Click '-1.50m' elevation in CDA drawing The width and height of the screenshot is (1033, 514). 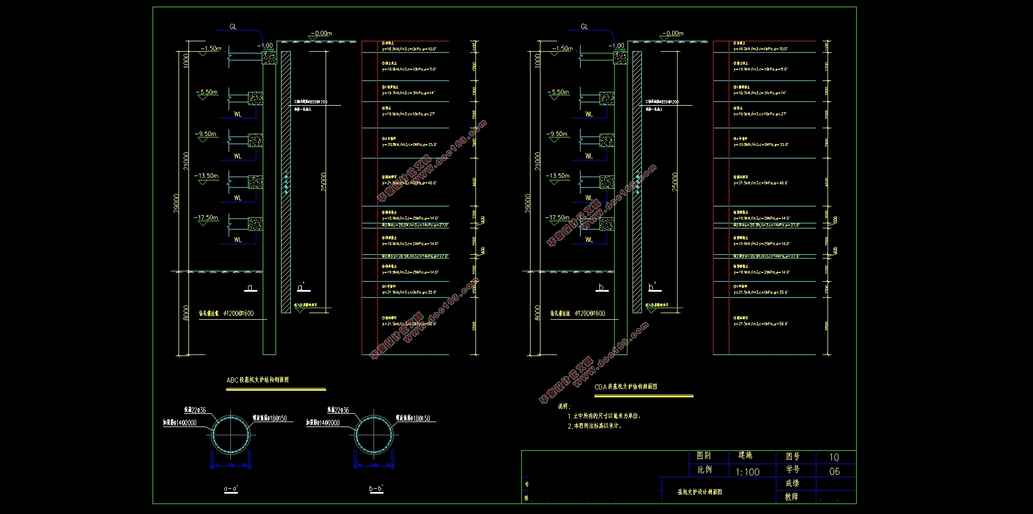pyautogui.click(x=562, y=48)
